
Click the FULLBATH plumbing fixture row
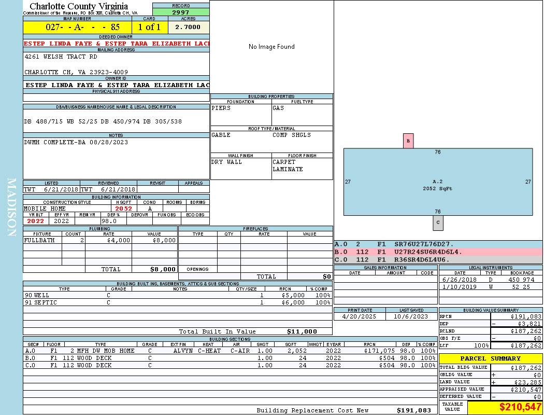[100, 240]
